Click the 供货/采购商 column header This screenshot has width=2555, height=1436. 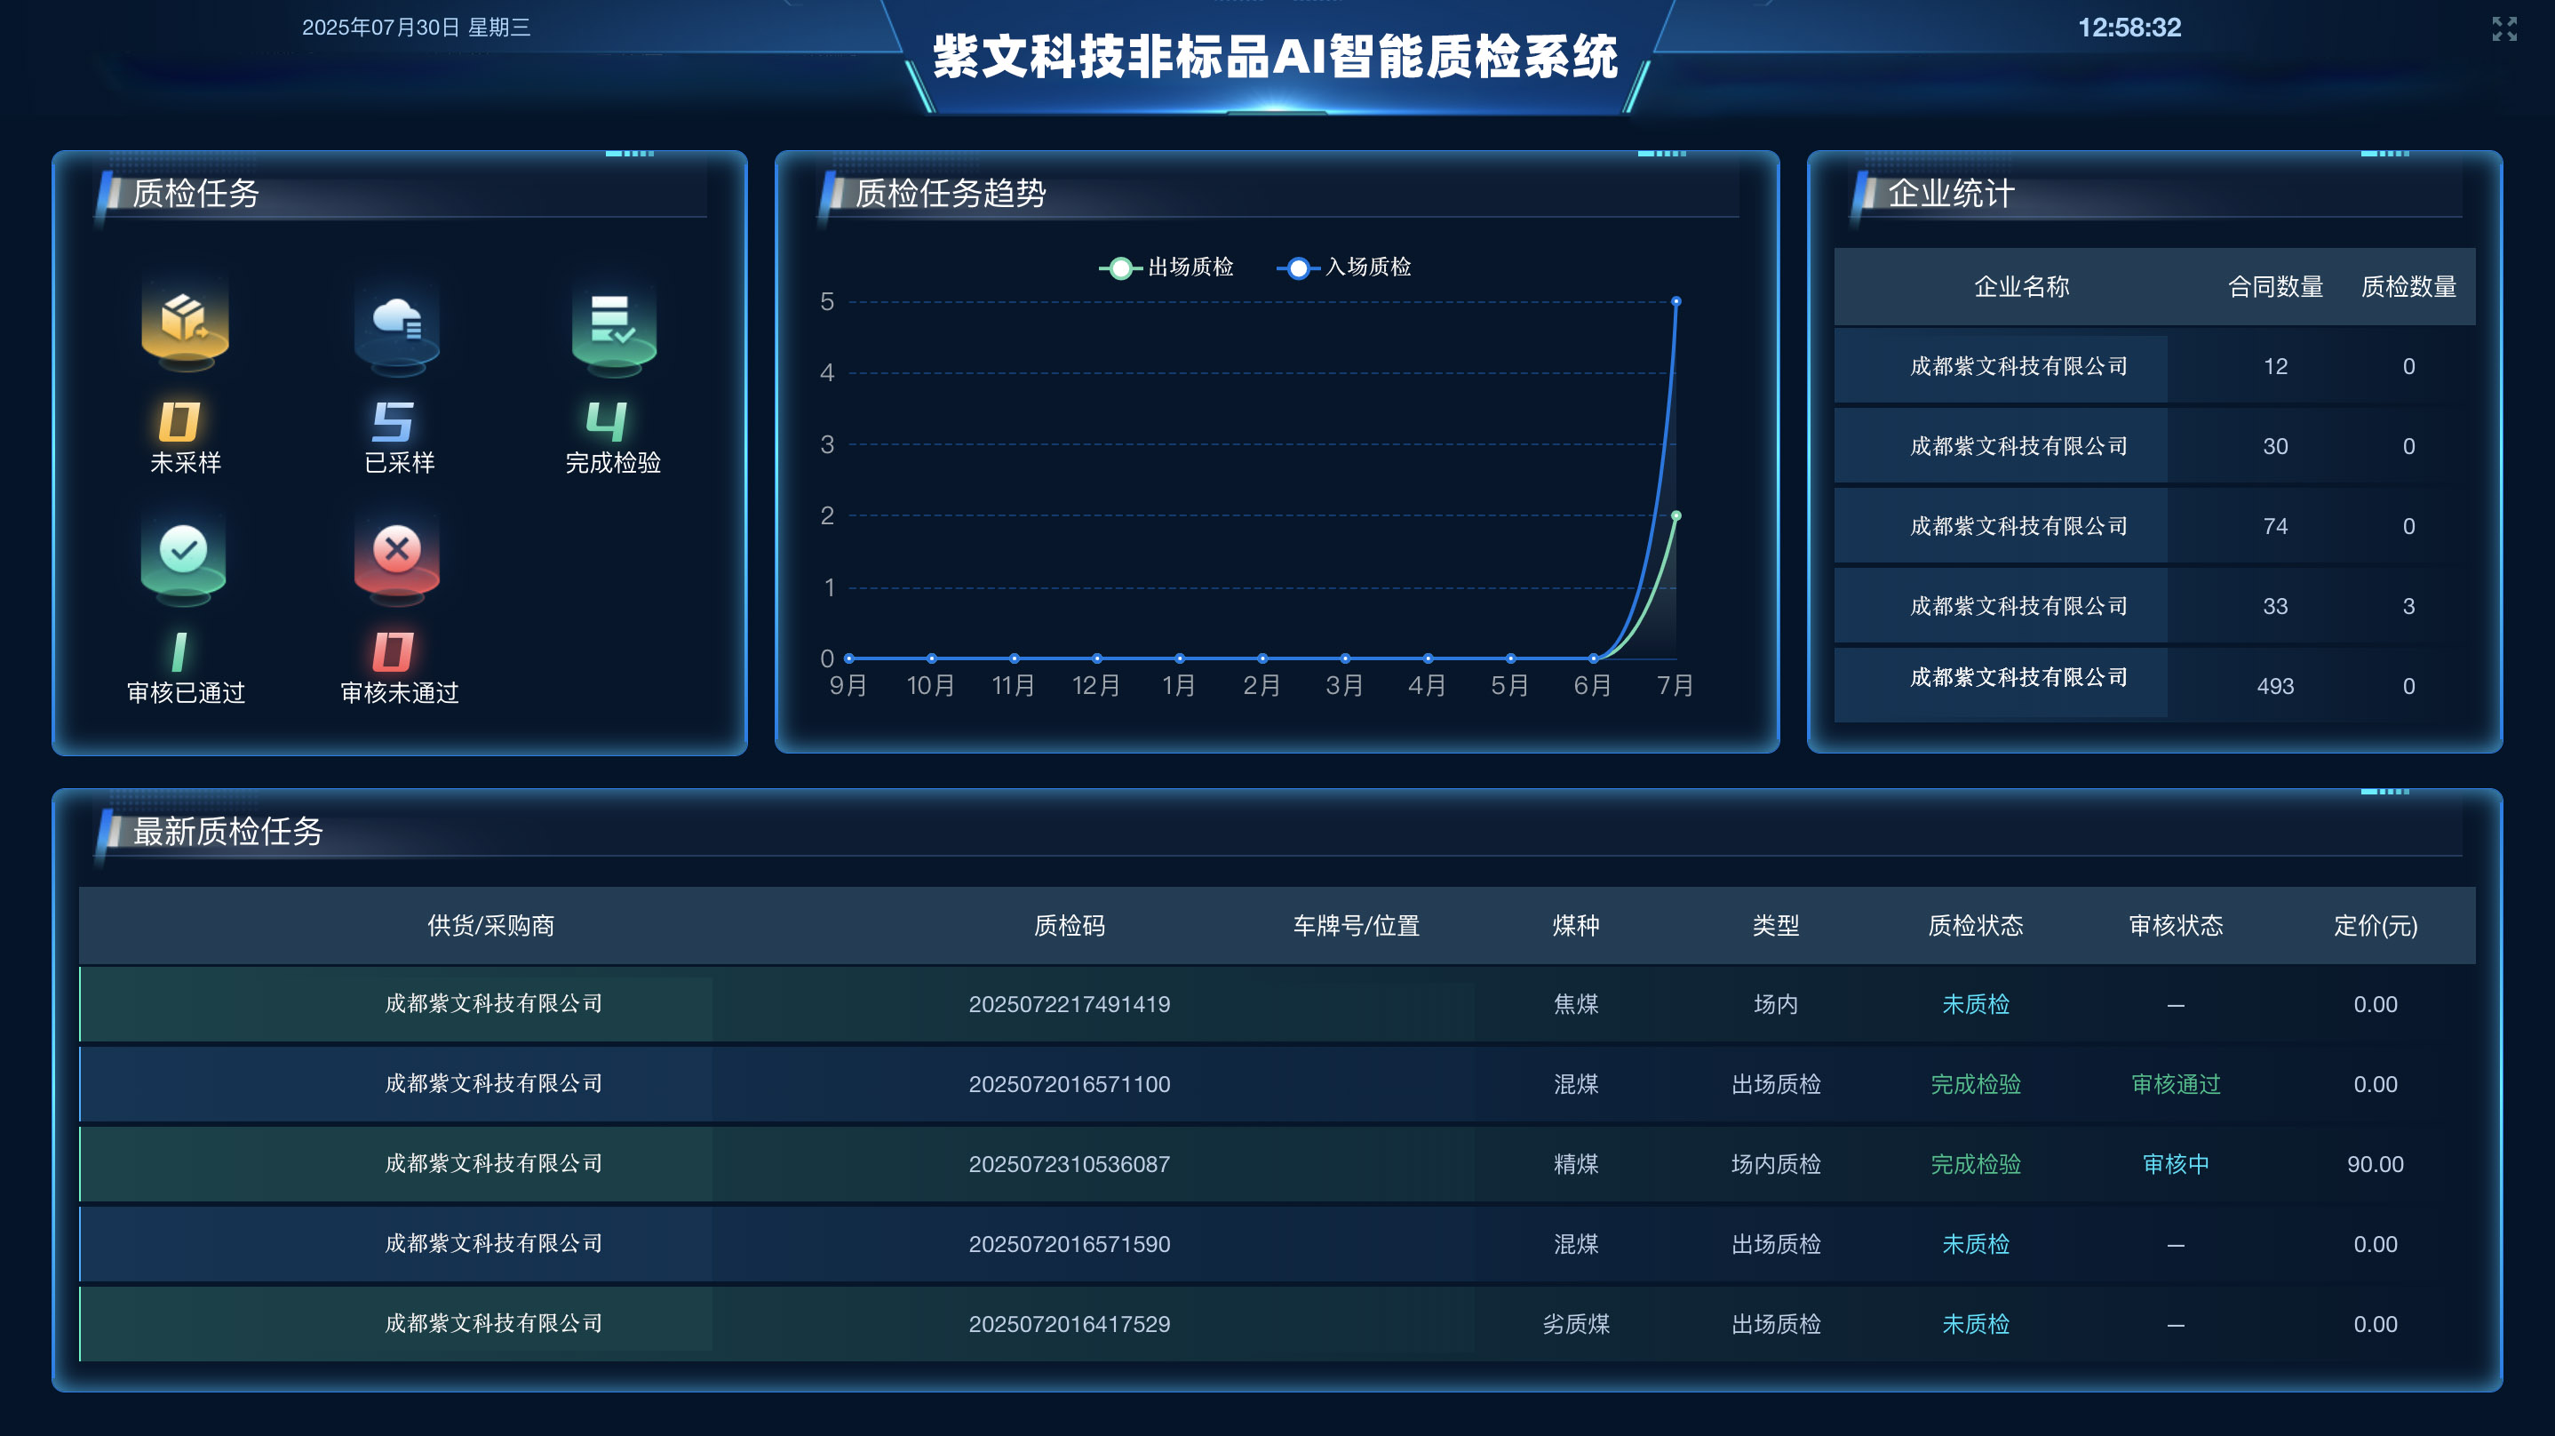coord(491,926)
